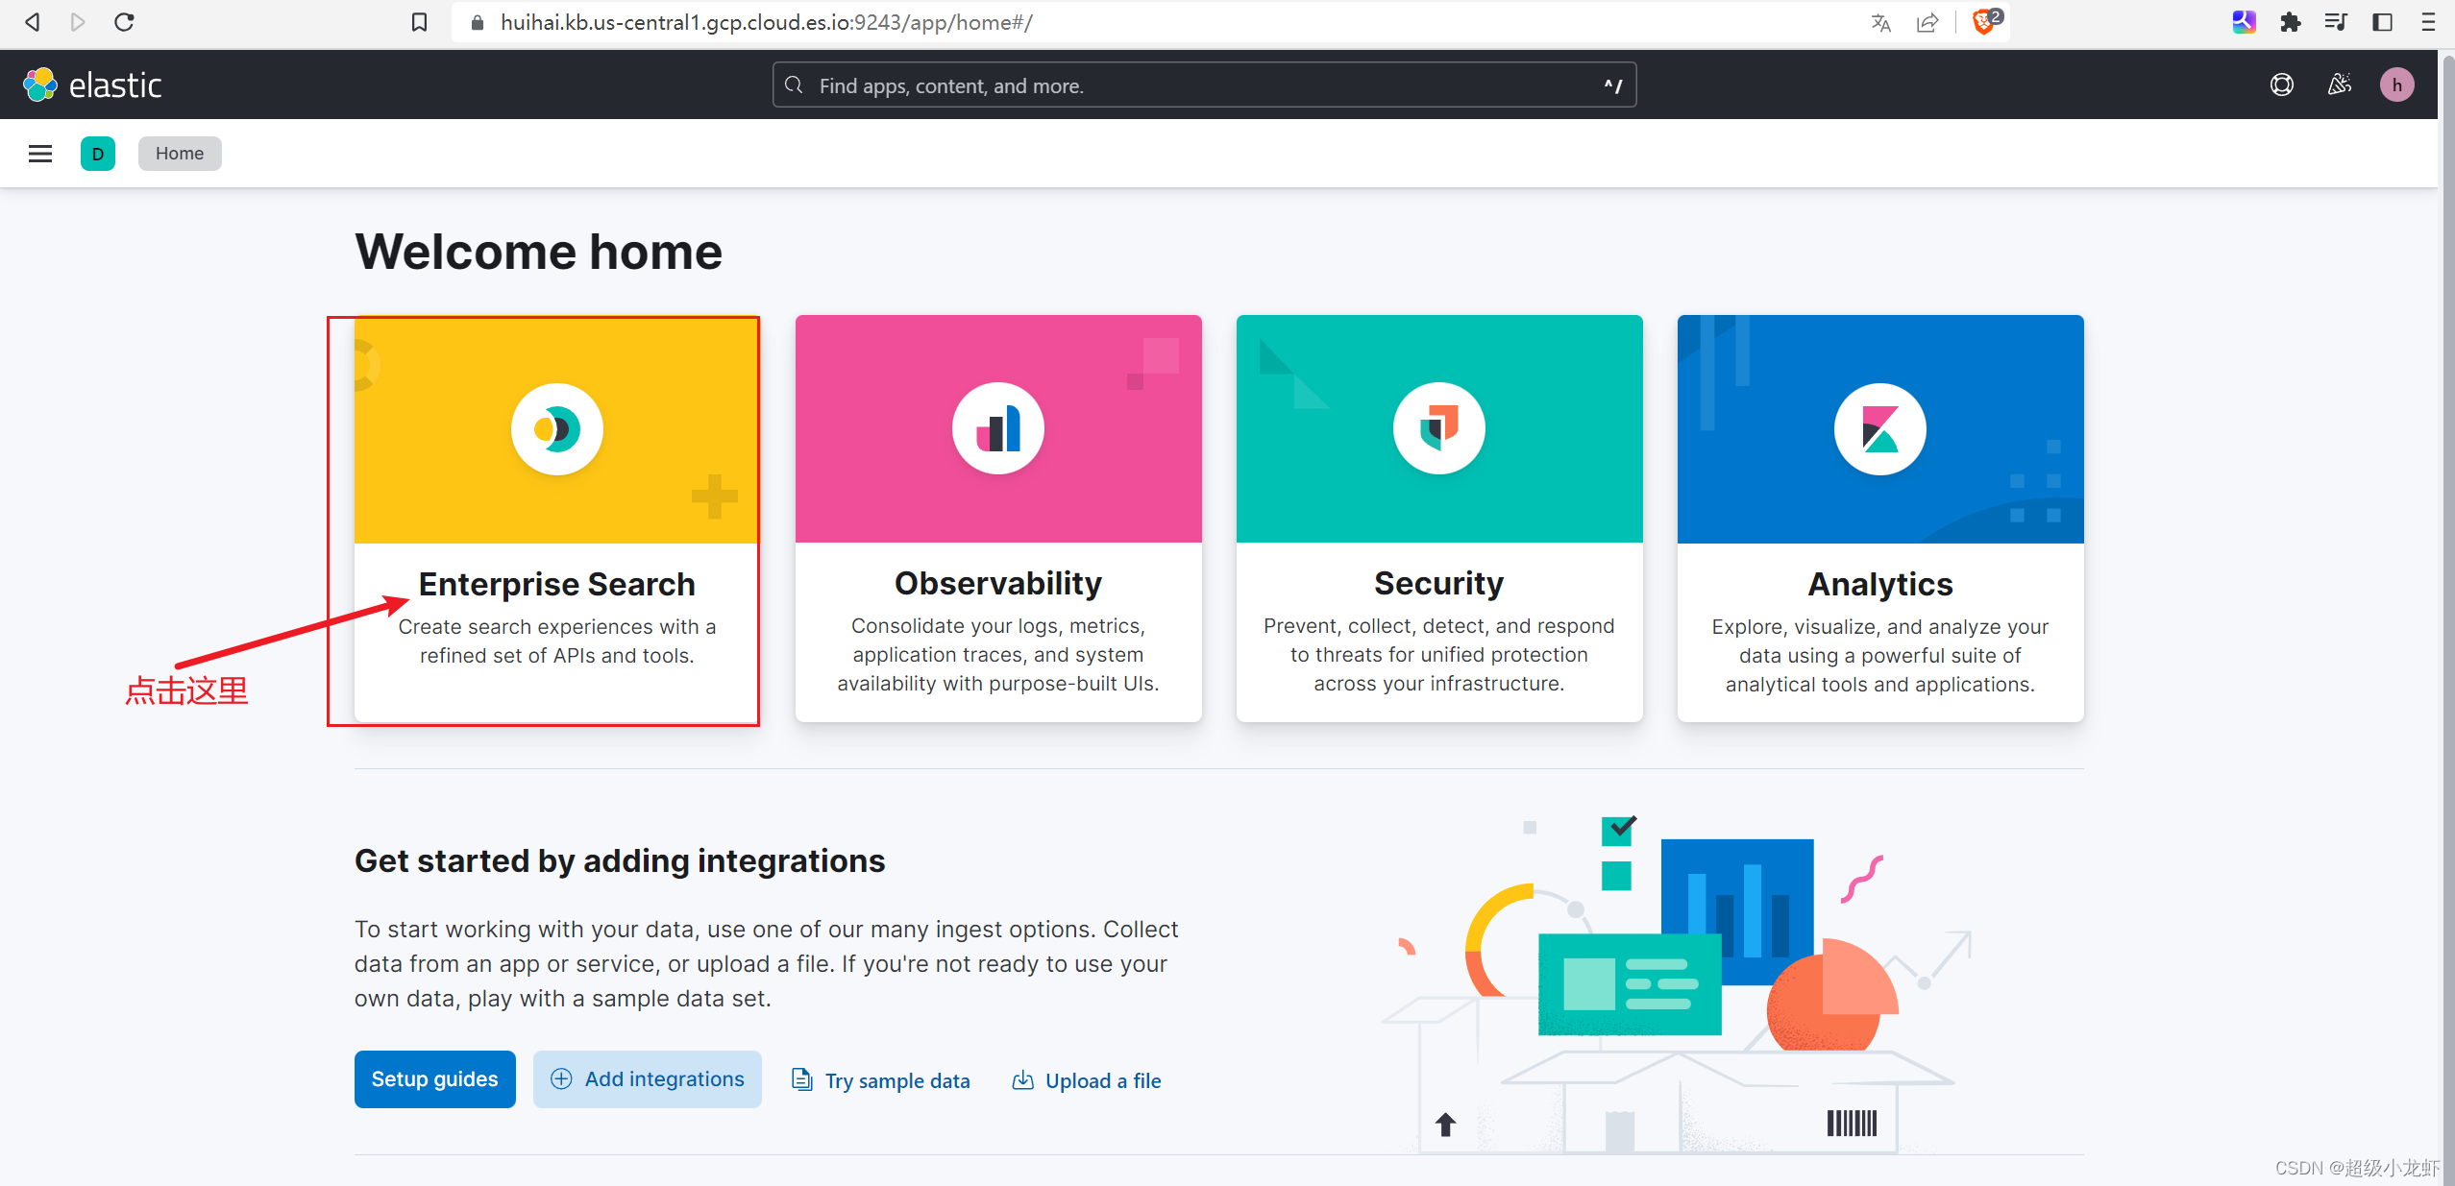
Task: Open the Analytics card title
Action: point(1880,584)
